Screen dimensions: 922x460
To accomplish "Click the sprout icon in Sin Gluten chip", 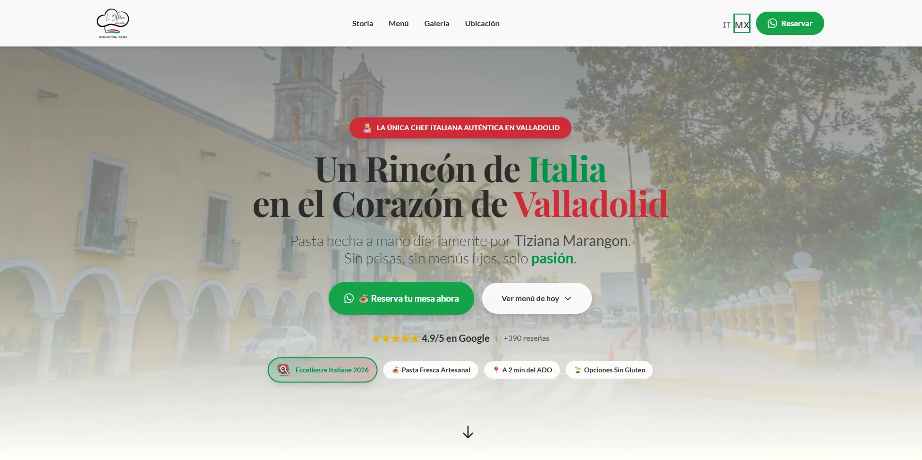I will [x=578, y=370].
